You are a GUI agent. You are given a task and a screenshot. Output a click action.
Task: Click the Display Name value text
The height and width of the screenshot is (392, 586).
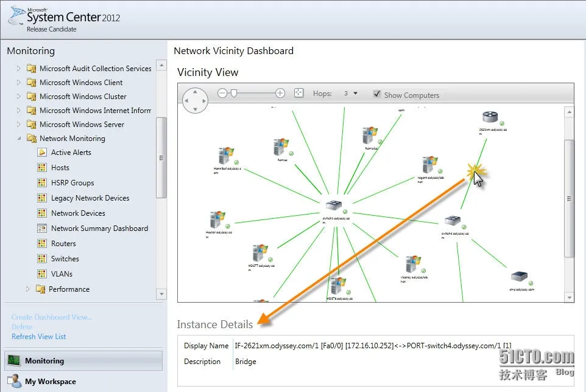pos(373,346)
